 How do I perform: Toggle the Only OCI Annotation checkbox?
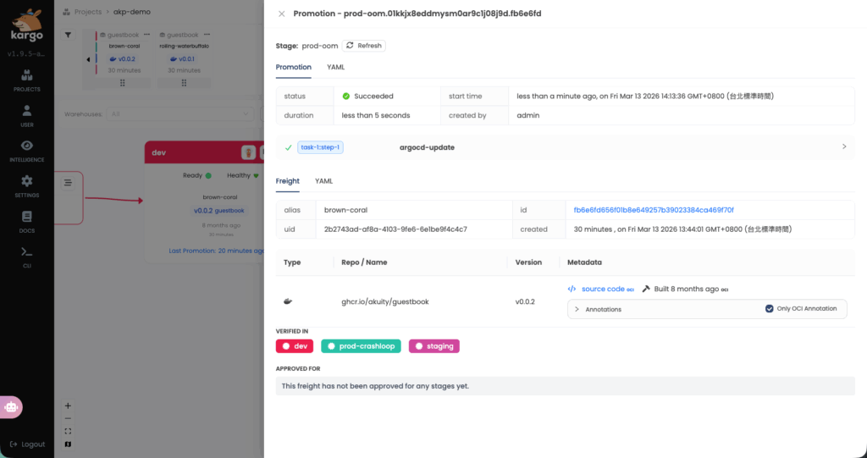coord(769,309)
